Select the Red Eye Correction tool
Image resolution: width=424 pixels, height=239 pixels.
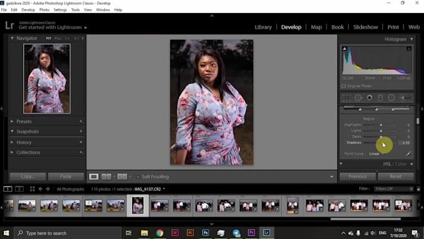369,98
